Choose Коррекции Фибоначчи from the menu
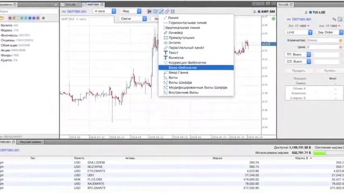The image size is (344, 193). [x=196, y=63]
